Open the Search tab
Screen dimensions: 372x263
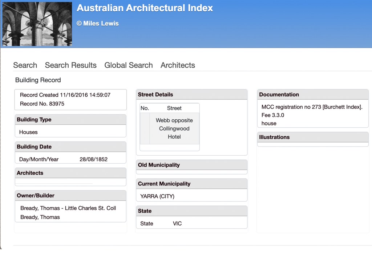[25, 65]
